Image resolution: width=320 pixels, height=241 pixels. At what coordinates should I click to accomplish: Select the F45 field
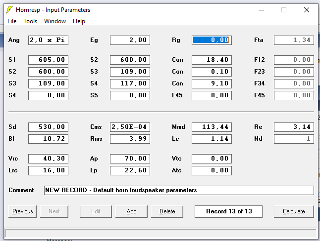click(x=294, y=95)
